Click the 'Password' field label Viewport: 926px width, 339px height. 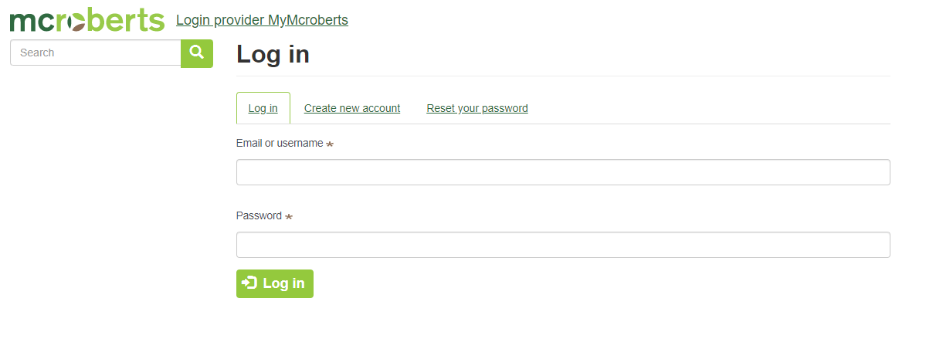coord(259,215)
